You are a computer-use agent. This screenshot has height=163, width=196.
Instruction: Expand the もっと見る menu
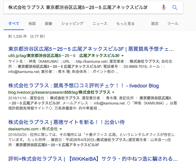125,24
